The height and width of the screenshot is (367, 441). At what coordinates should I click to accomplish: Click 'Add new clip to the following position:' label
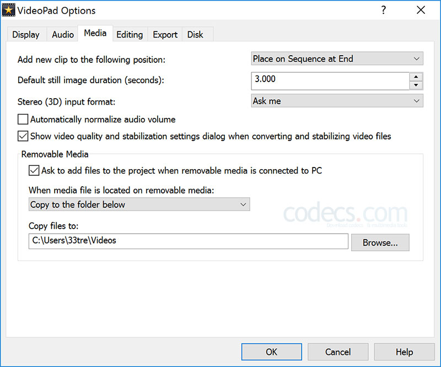(92, 60)
